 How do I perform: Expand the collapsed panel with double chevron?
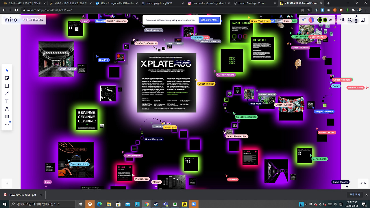click(7, 183)
